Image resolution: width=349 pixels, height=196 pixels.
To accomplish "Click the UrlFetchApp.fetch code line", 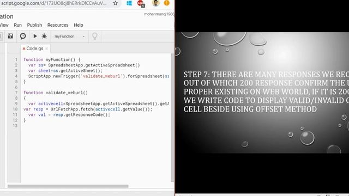I will [88, 109].
